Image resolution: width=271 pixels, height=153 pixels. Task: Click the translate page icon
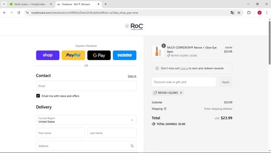232,13
